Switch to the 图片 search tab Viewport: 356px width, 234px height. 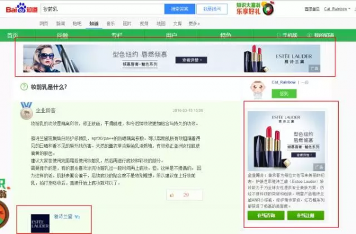click(x=127, y=23)
